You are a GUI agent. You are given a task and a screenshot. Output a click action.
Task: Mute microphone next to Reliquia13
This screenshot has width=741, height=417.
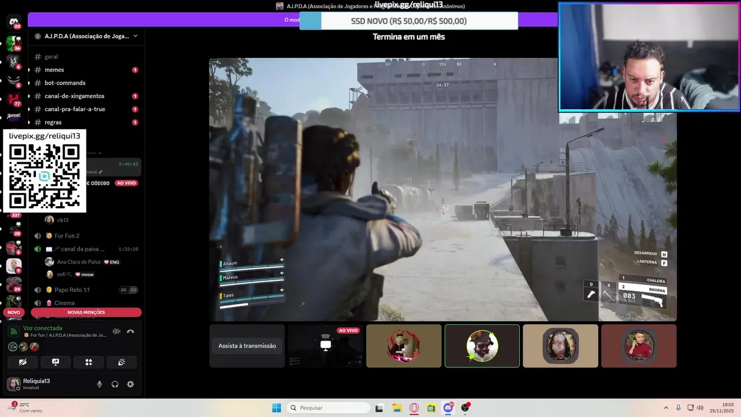coord(100,384)
